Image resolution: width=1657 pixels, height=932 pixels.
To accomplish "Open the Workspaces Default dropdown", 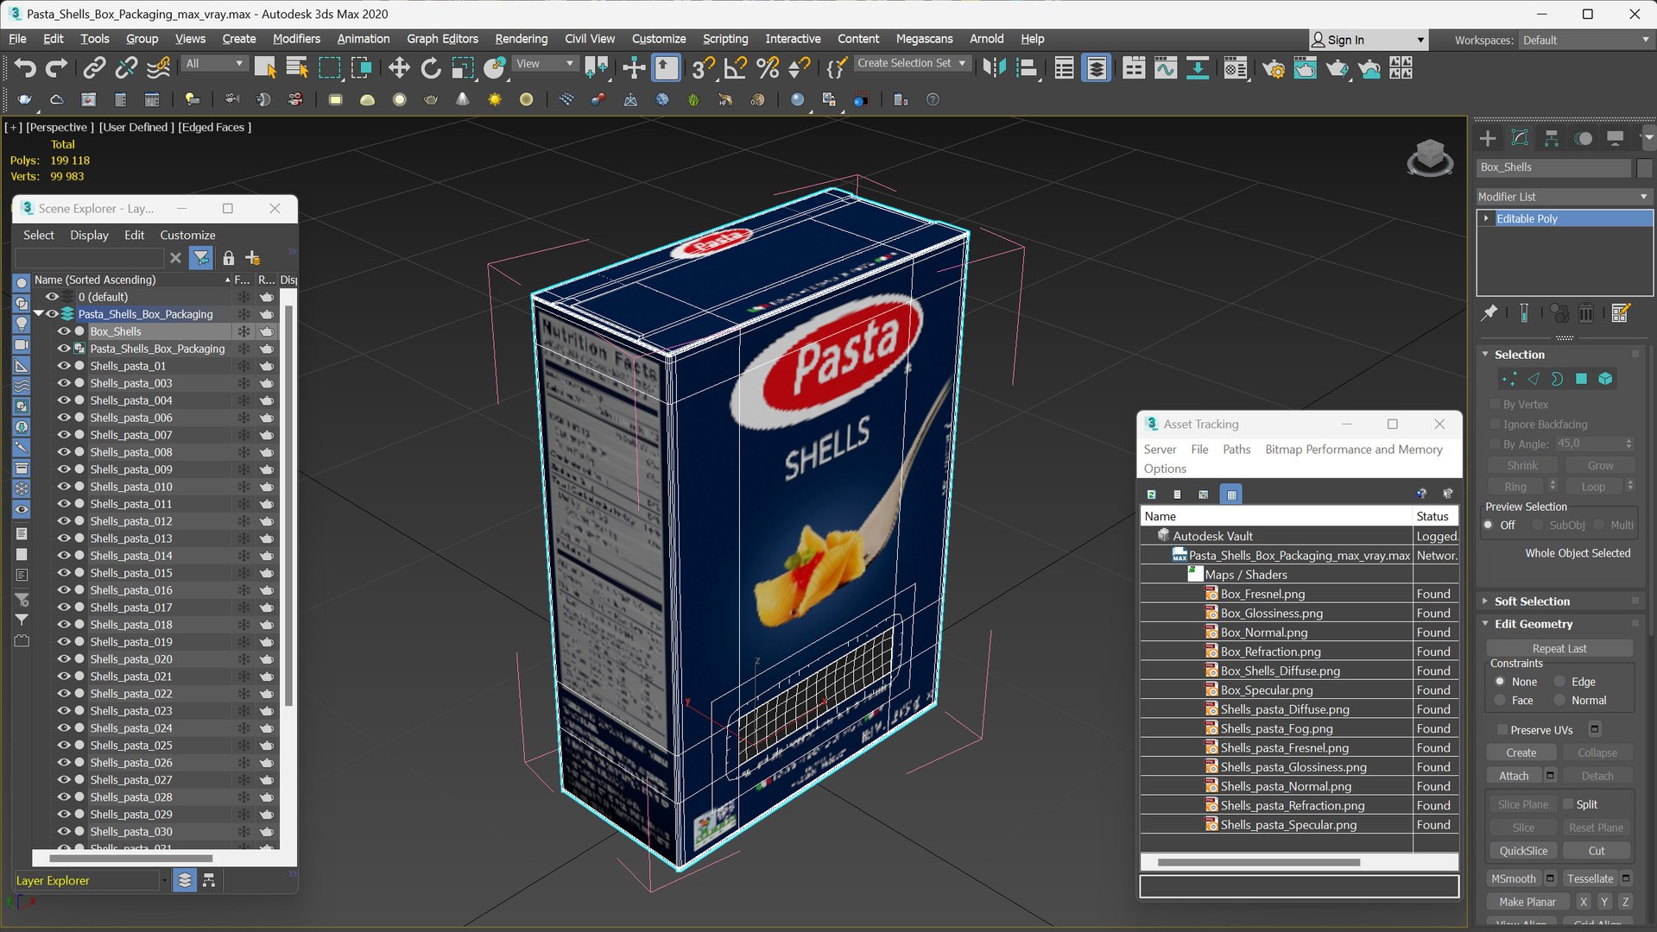I will coord(1585,40).
